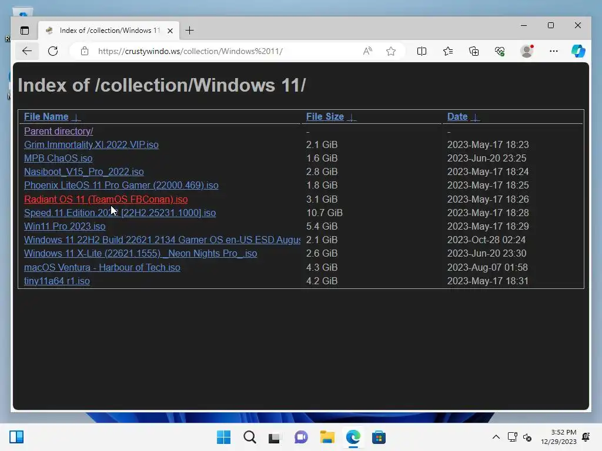Open clock showing 3:52 PM
The image size is (602, 451).
558,437
